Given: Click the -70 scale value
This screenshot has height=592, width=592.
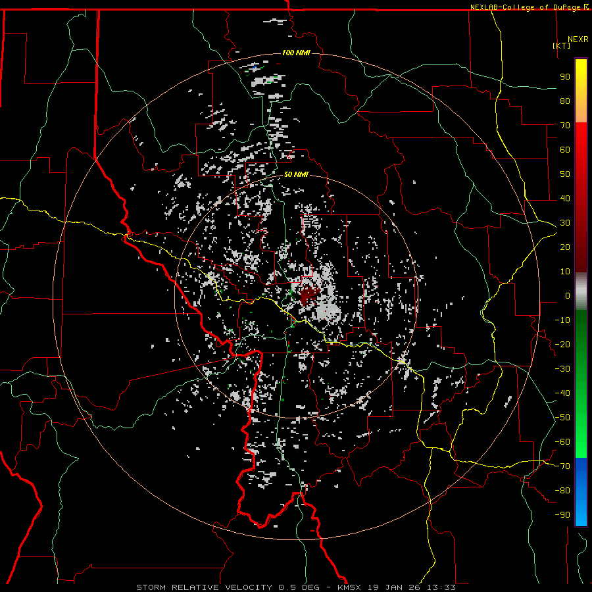Looking at the screenshot, I should click(562, 466).
